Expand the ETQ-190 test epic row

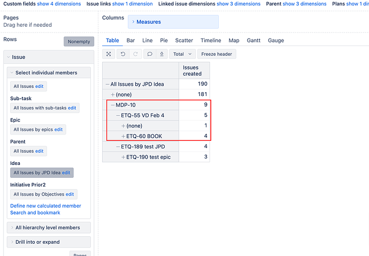tap(123, 157)
